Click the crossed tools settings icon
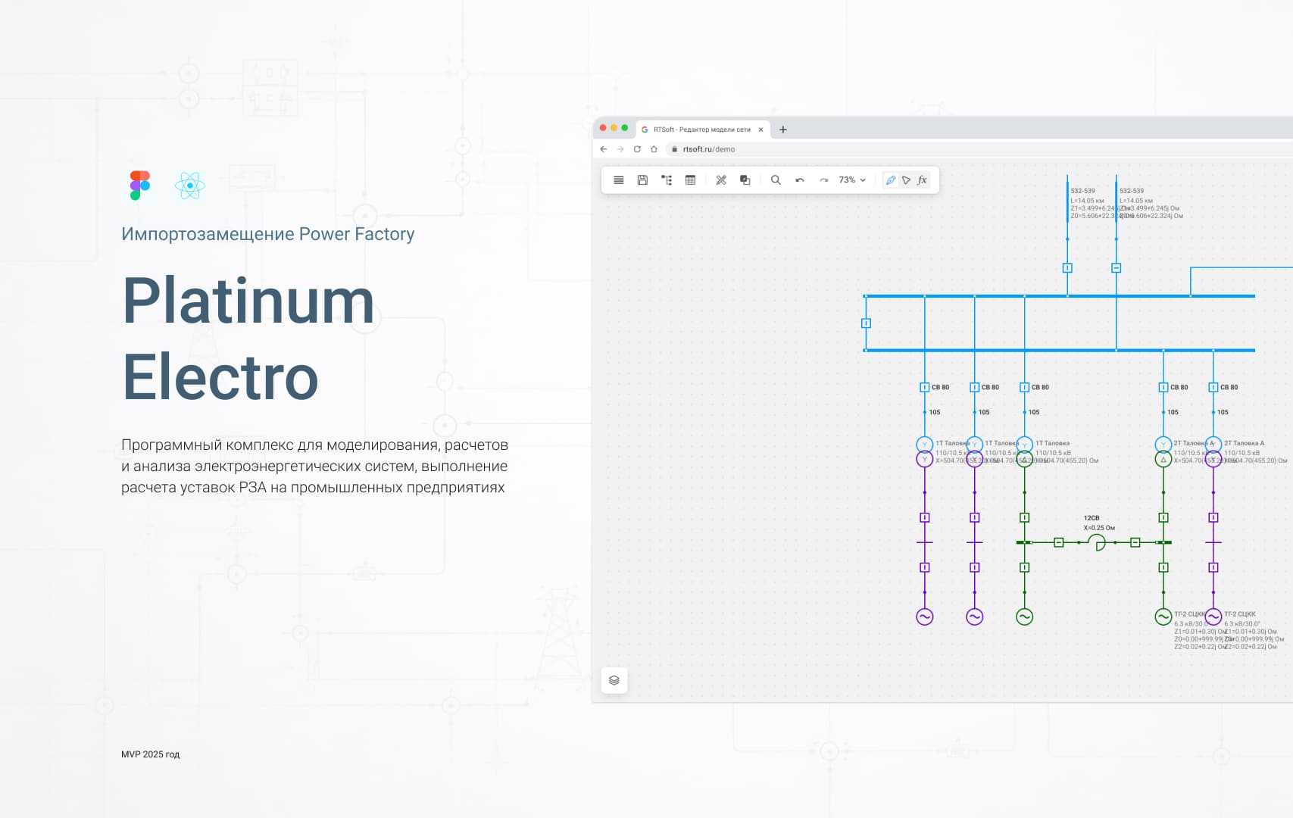Viewport: 1293px width, 818px height. click(x=721, y=180)
